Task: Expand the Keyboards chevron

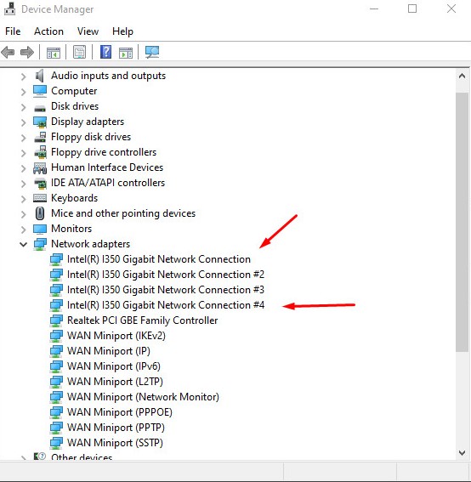Action: pos(23,199)
